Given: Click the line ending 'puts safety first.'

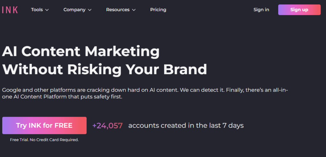Looking at the screenshot, I should (62, 97).
